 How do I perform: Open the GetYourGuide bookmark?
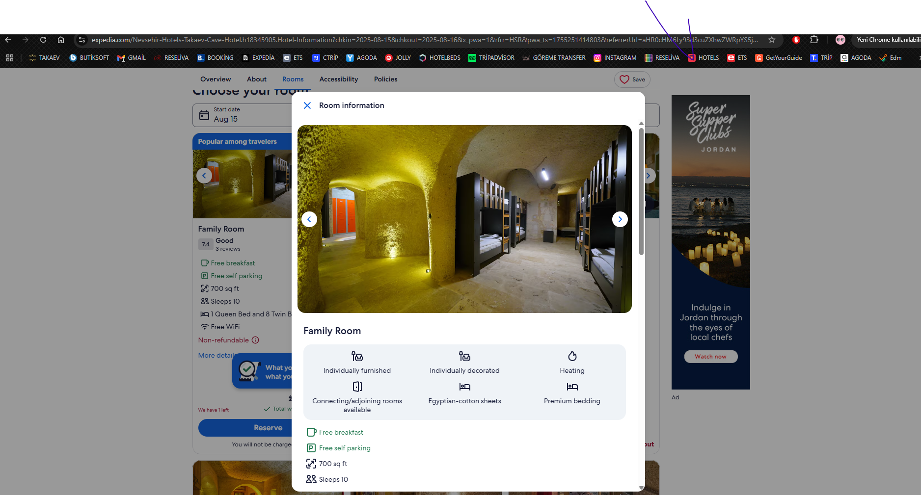(x=779, y=58)
